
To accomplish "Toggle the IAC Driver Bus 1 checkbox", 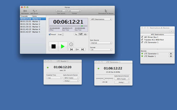I will tap(142, 37).
